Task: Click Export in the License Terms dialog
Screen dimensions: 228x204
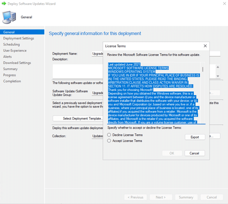Action: 195,137
